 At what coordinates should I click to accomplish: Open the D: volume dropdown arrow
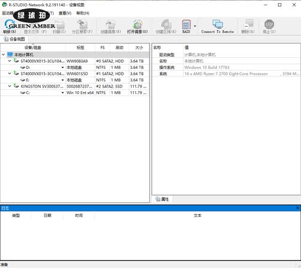click(x=63, y=68)
